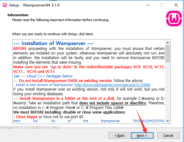Image resolution: width=184 pixels, height=142 pixels.
Task: Click the red 'Close Skype' text
Action: pos(27,117)
